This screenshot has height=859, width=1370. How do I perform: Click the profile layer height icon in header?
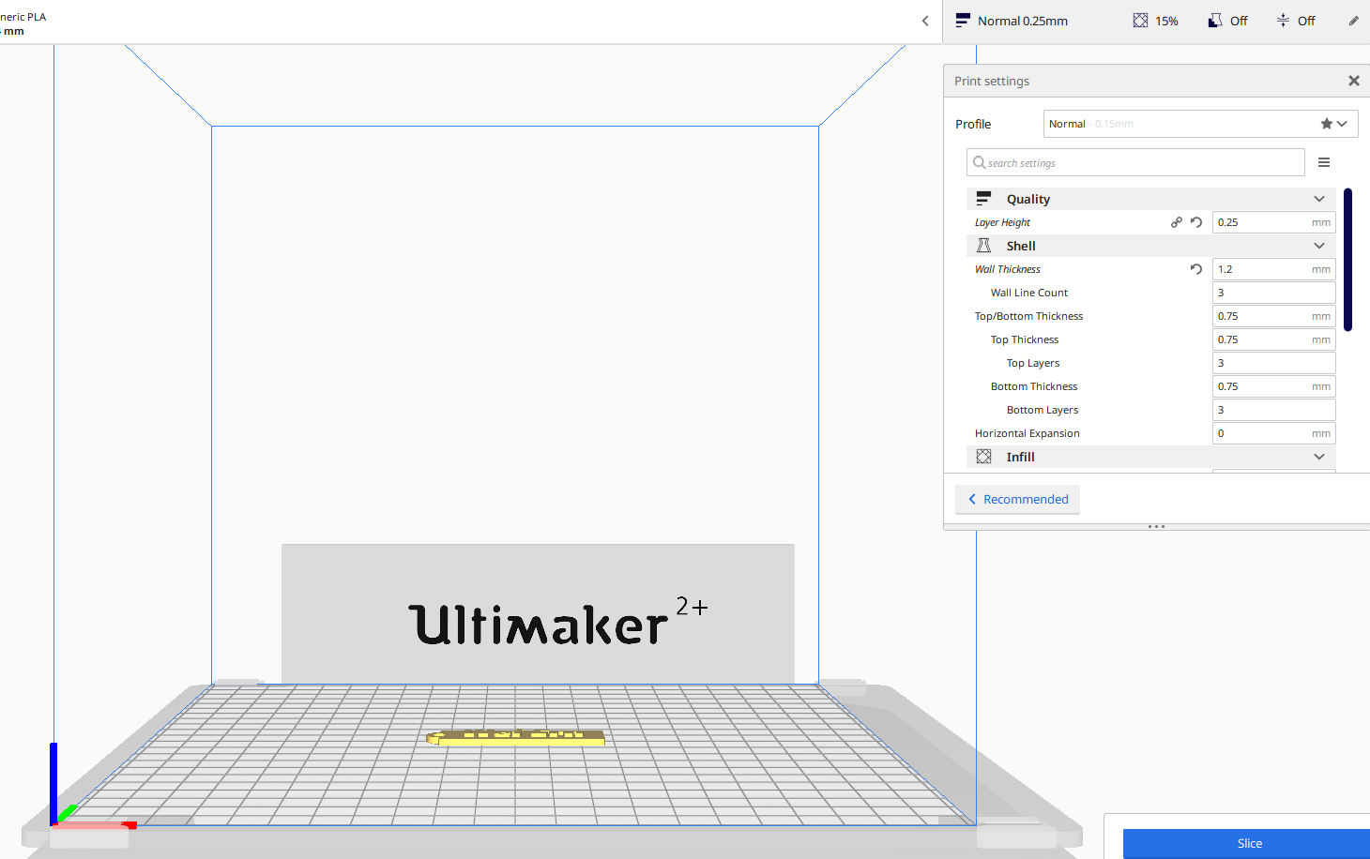[x=963, y=21]
